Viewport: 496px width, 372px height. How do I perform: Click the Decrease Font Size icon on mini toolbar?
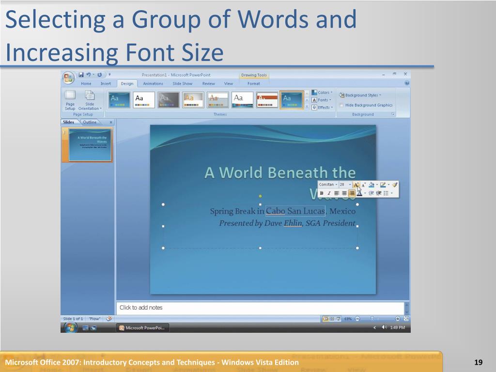[363, 185]
